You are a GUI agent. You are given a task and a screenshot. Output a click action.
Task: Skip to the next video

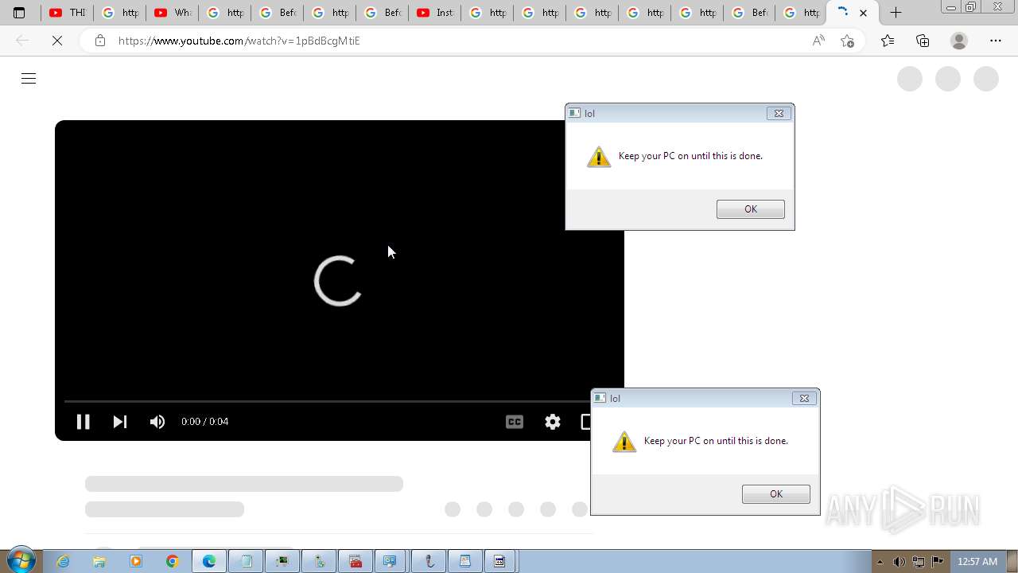coord(120,422)
